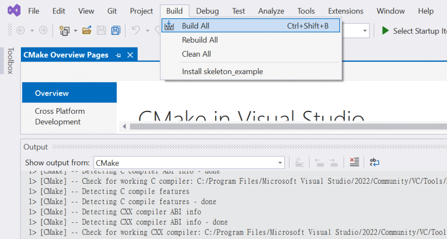Open the Tools menu

point(306,11)
